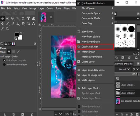Expand the Color Tag submenu
Image resolution: width=140 pixels, height=116 pixels.
tap(95, 23)
